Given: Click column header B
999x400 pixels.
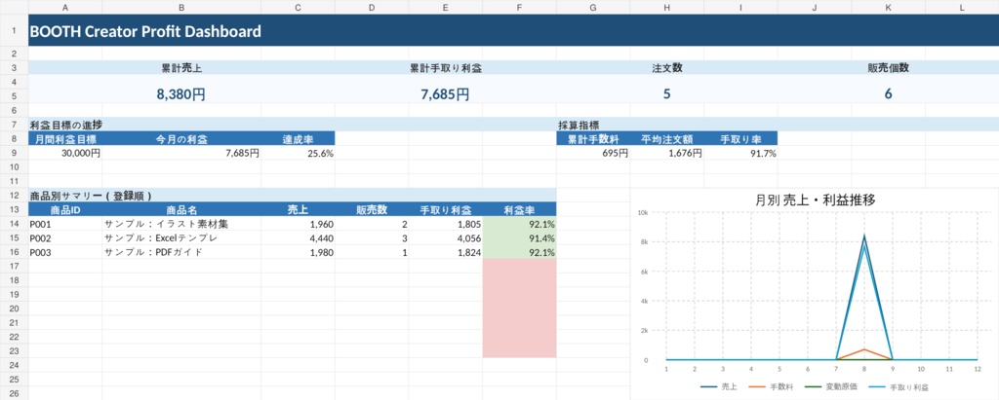Looking at the screenshot, I should (181, 7).
